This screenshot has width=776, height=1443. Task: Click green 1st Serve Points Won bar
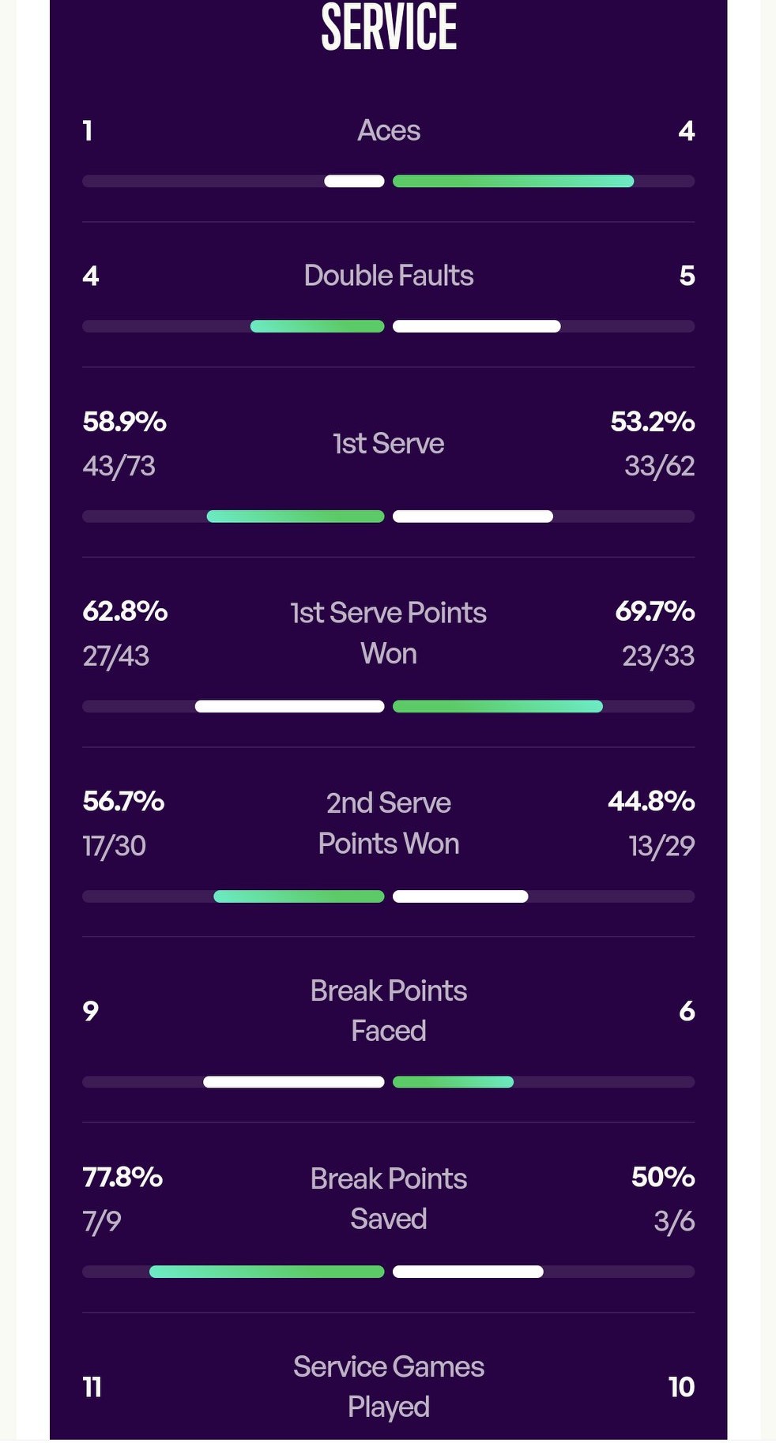497,707
